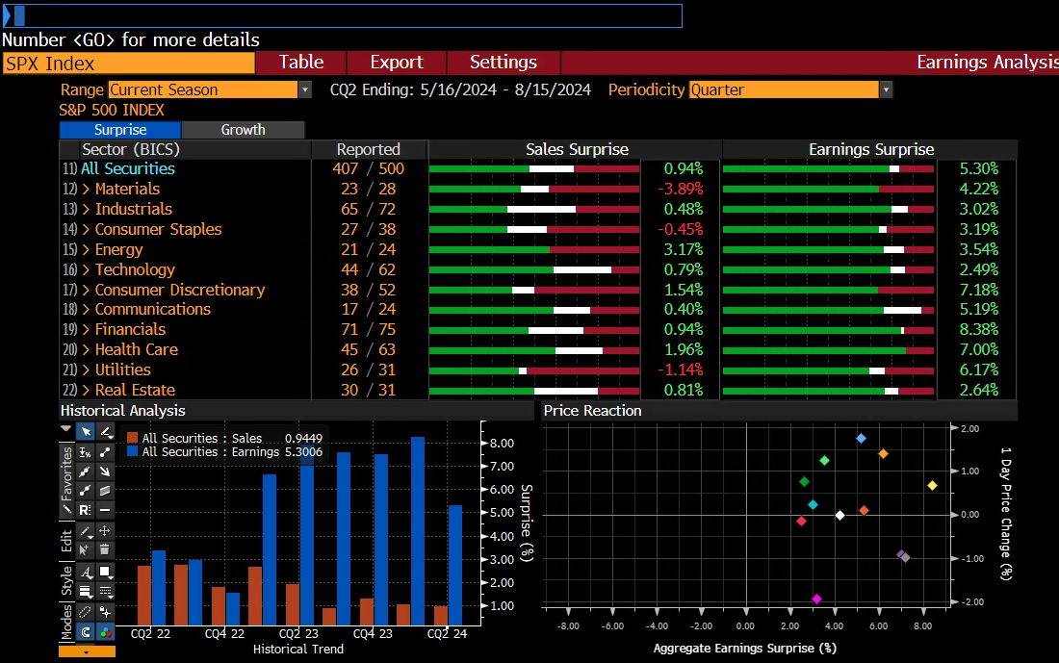This screenshot has height=663, width=1059.
Task: Click the Financials sector name
Action: click(130, 329)
